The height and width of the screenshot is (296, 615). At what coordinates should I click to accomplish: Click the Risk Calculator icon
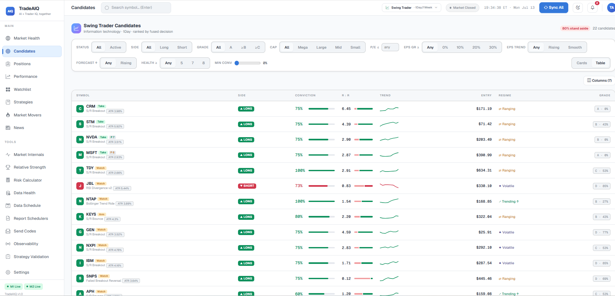point(8,180)
